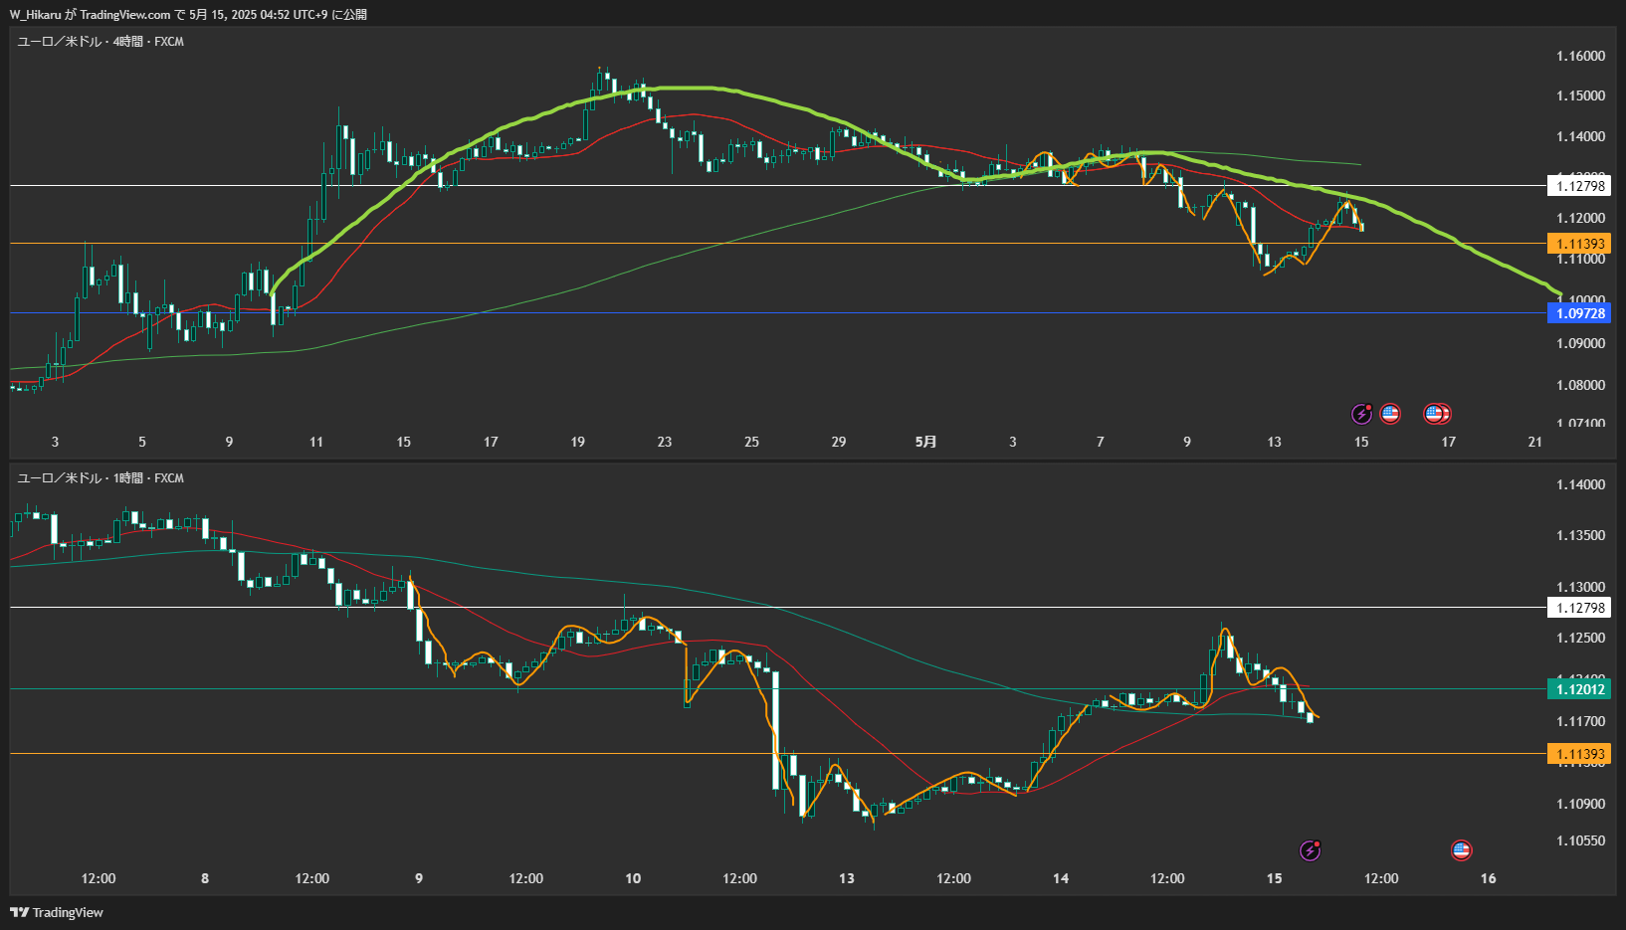Click the ユーロ/米ドル・1時間・FXCM chart title
This screenshot has height=930, width=1626.
click(x=101, y=478)
